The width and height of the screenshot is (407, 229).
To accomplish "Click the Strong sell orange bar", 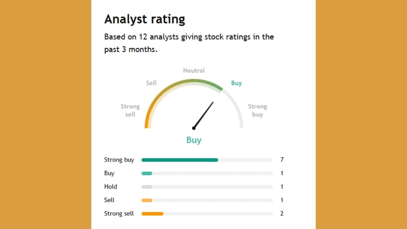I will coord(152,214).
